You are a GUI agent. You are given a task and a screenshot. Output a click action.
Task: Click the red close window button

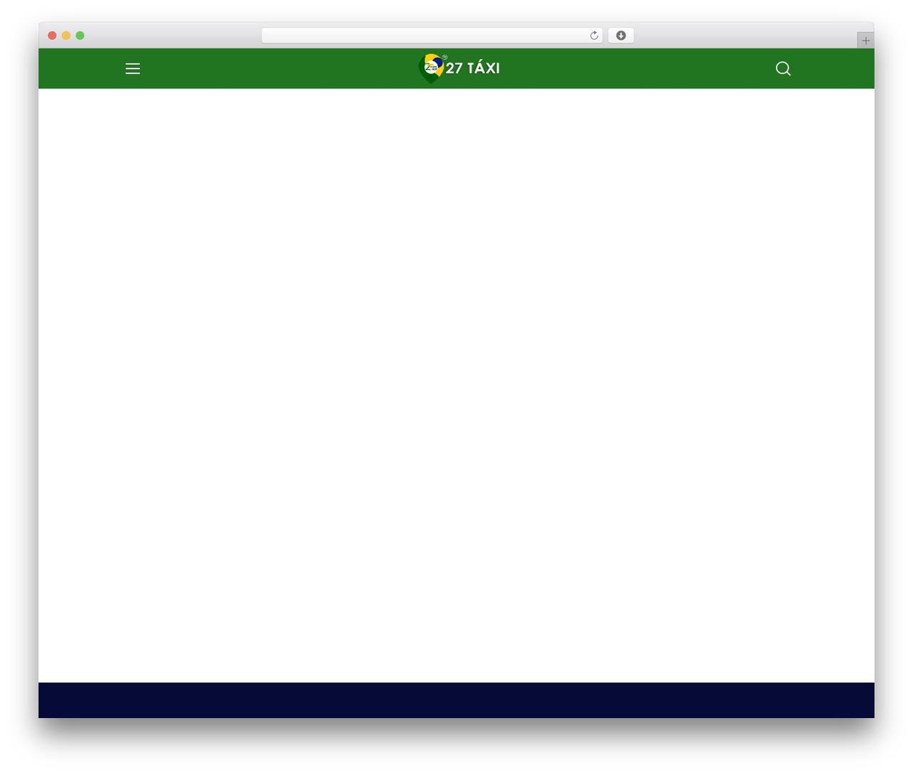(x=52, y=36)
